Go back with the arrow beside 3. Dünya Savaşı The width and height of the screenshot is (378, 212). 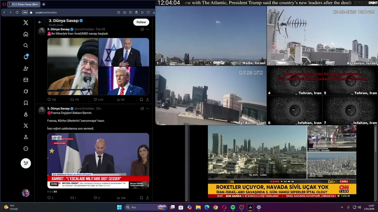point(40,22)
